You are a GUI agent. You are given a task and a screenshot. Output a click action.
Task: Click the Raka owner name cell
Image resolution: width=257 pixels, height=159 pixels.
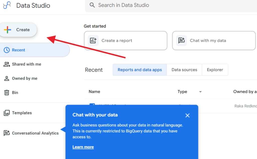246,106
